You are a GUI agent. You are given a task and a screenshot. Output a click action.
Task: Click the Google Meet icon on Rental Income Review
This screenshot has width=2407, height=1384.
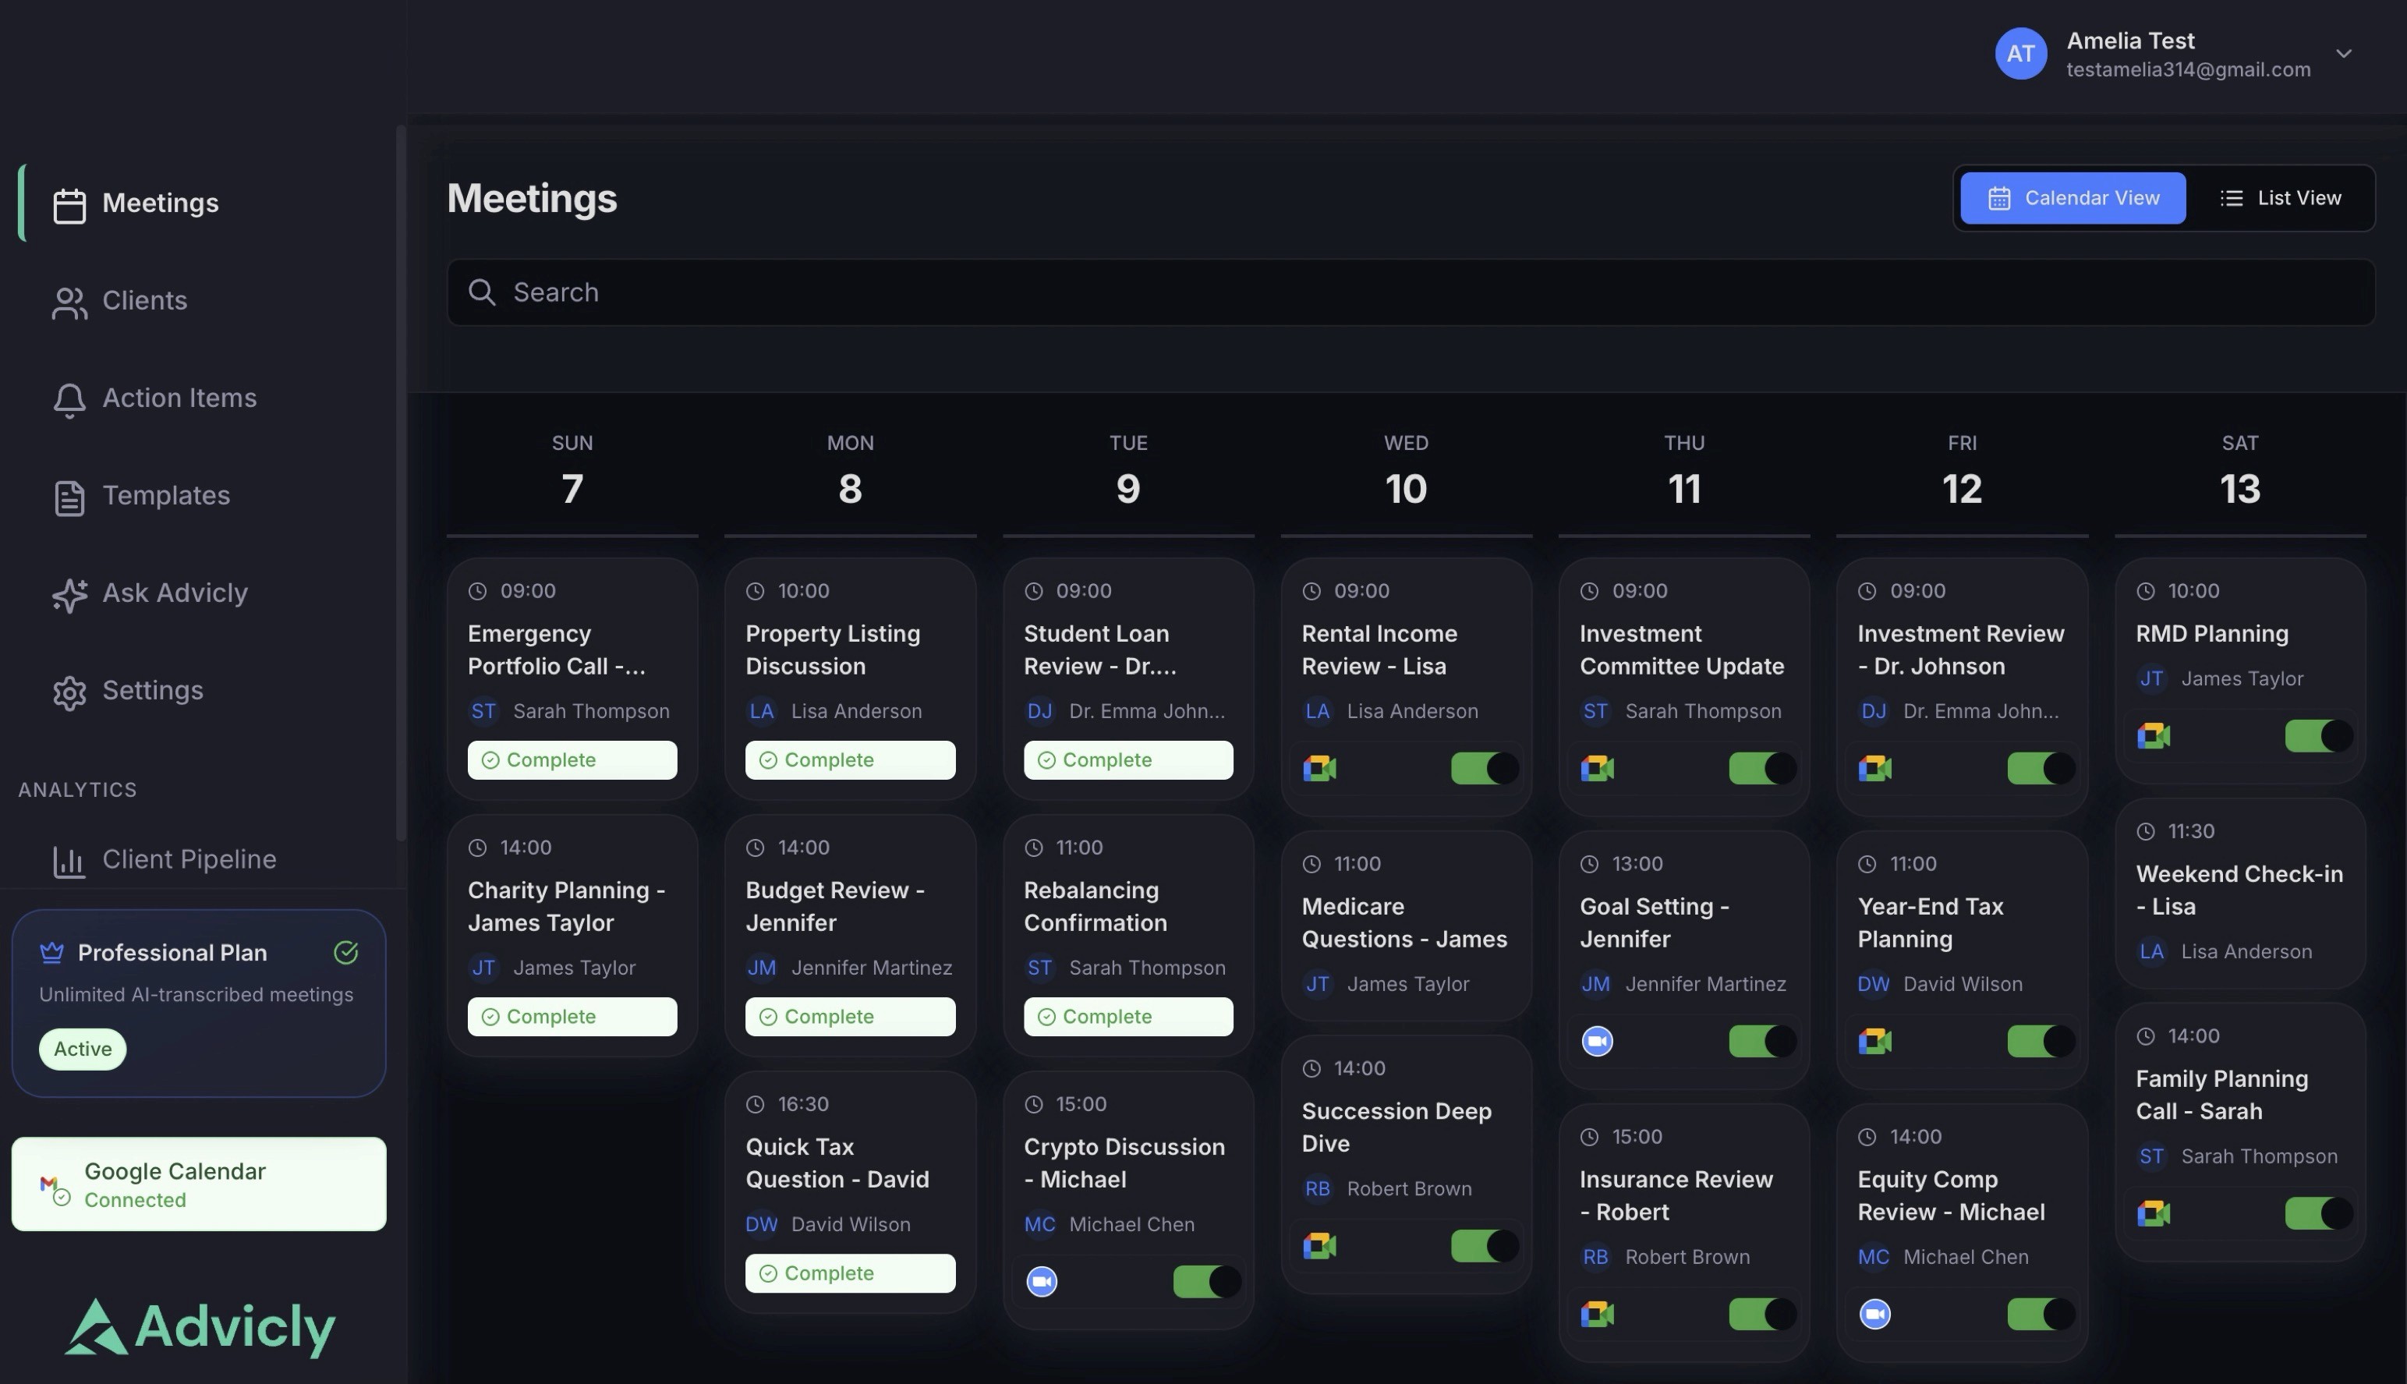(1319, 768)
